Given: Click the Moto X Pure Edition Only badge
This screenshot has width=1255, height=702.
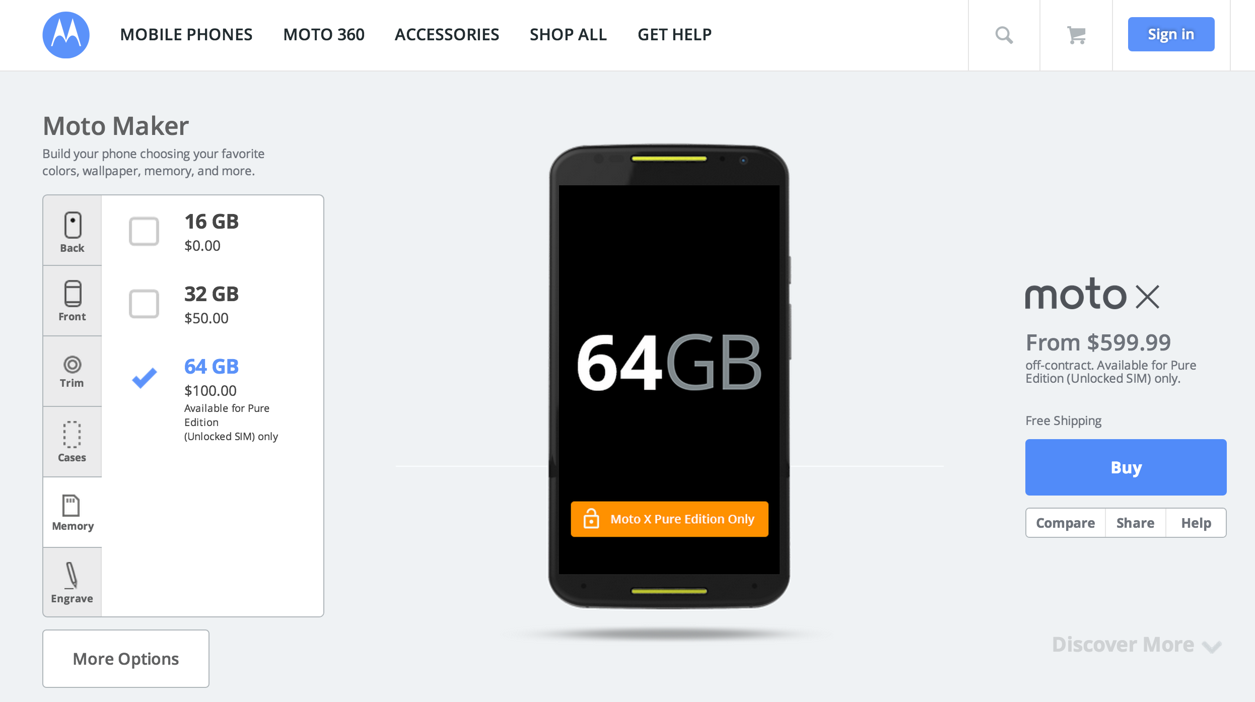Looking at the screenshot, I should coord(669,519).
